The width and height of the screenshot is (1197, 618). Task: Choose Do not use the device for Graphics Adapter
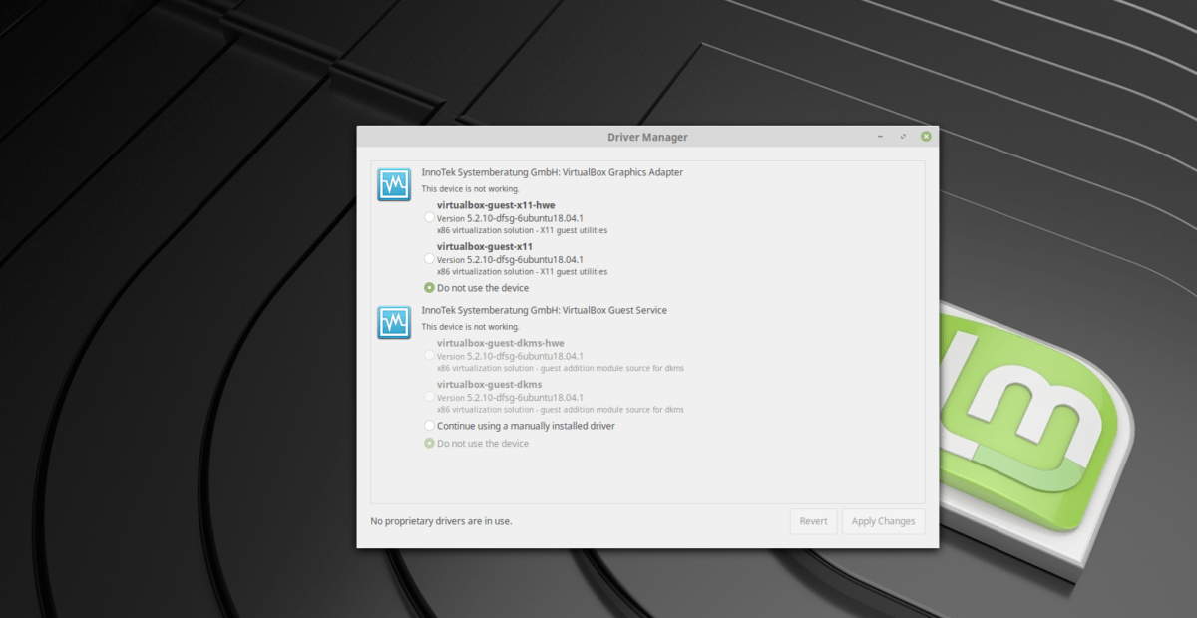pyautogui.click(x=429, y=288)
